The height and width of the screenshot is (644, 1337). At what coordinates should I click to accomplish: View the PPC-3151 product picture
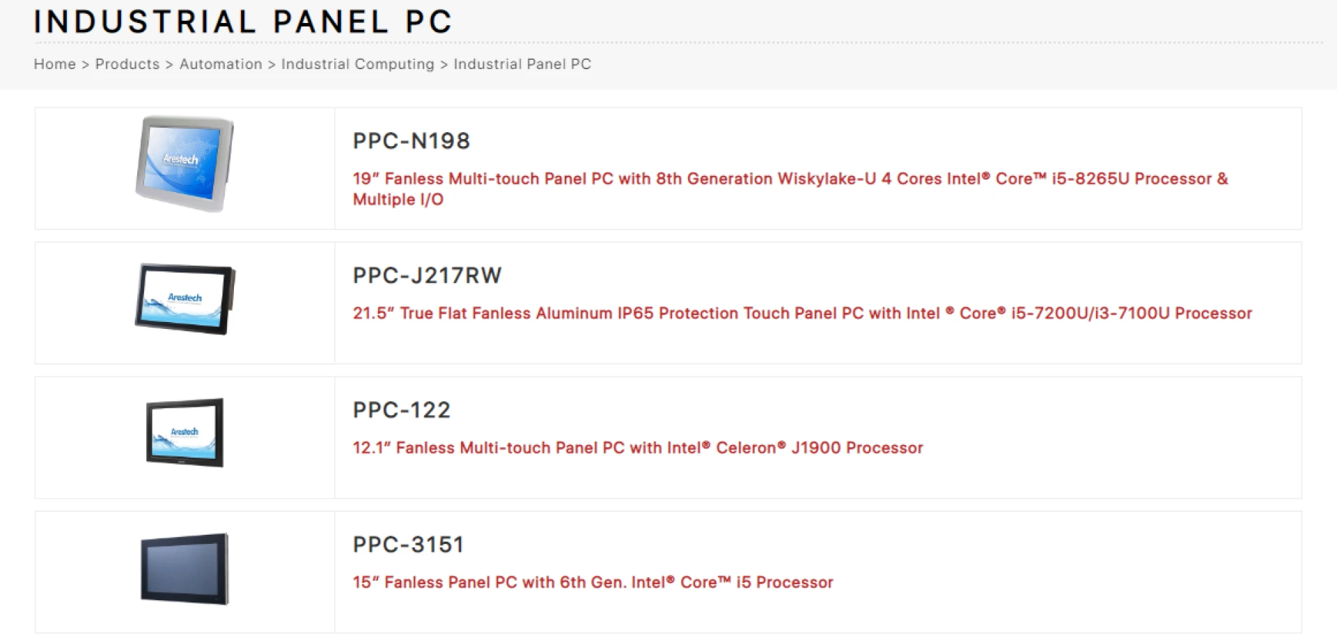coord(185,568)
